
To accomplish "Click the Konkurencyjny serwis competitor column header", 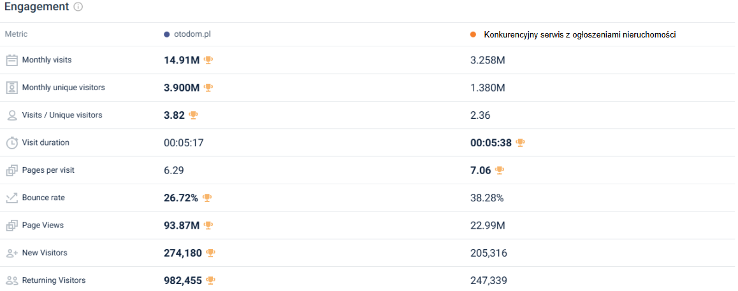I will [579, 35].
